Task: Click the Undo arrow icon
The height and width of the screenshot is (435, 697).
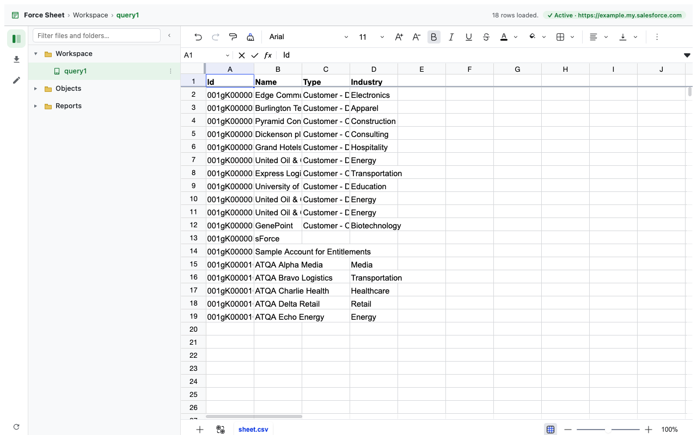Action: [198, 37]
